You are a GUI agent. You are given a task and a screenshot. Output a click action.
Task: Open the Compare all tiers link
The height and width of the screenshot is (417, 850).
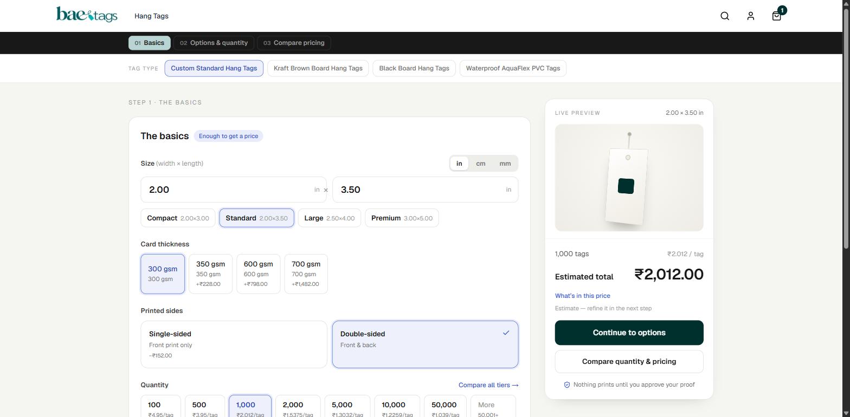488,385
